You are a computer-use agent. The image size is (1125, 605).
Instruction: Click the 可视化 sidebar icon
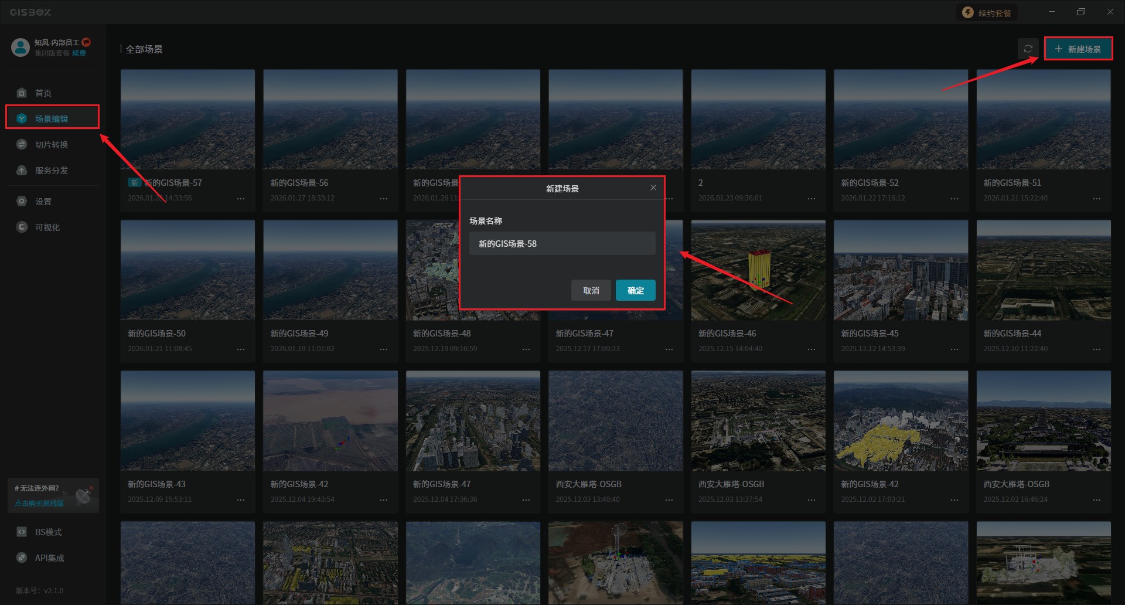22,227
